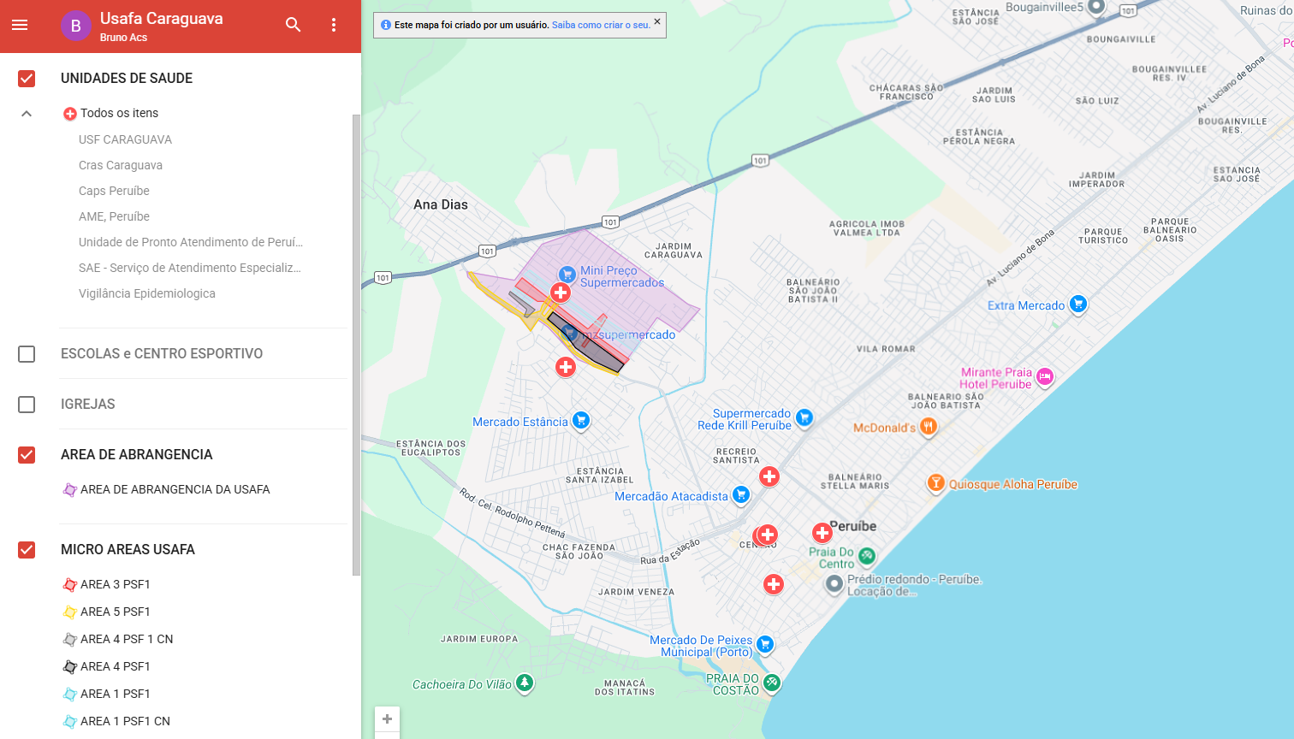Click the sidebar vertical scrollbar
The width and height of the screenshot is (1294, 739).
[356, 342]
